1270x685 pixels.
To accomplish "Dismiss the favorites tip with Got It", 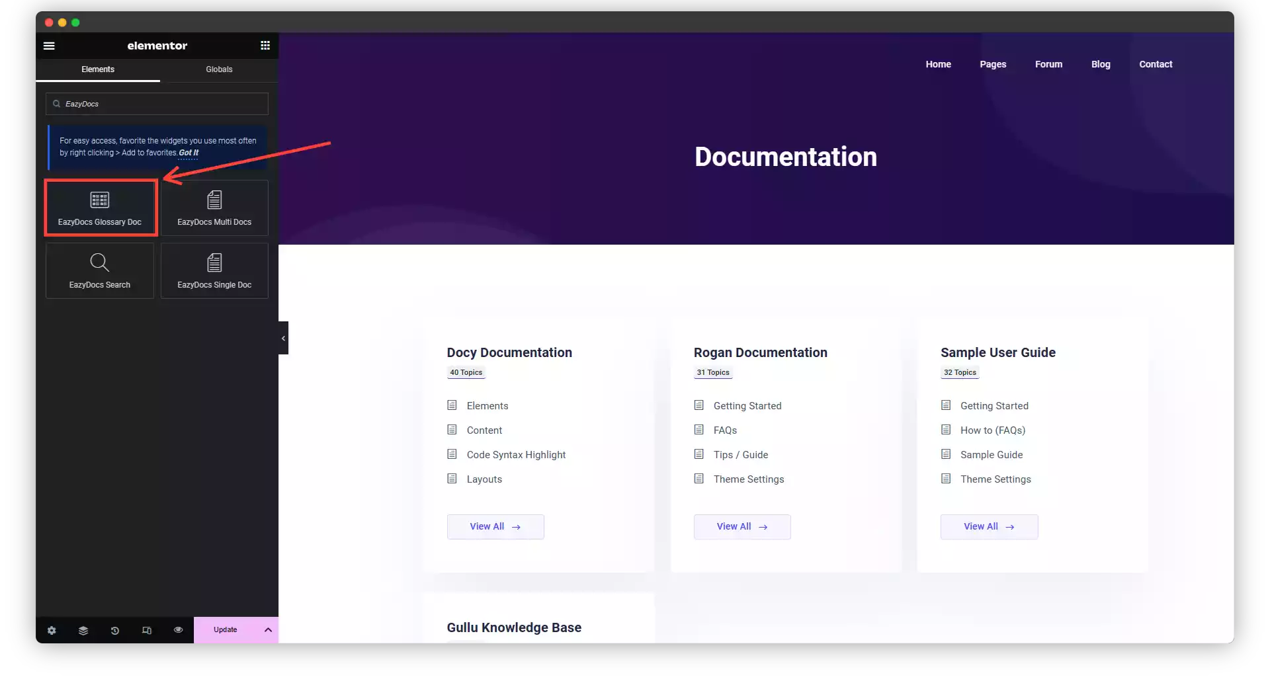I will [x=188, y=153].
